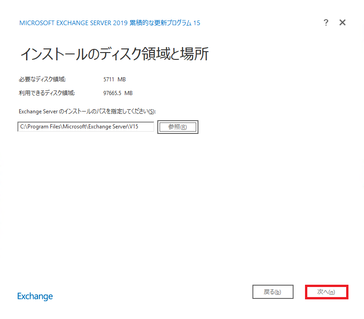Image resolution: width=364 pixels, height=319 pixels.
Task: Click the Exchange logo text
Action: pos(35,296)
